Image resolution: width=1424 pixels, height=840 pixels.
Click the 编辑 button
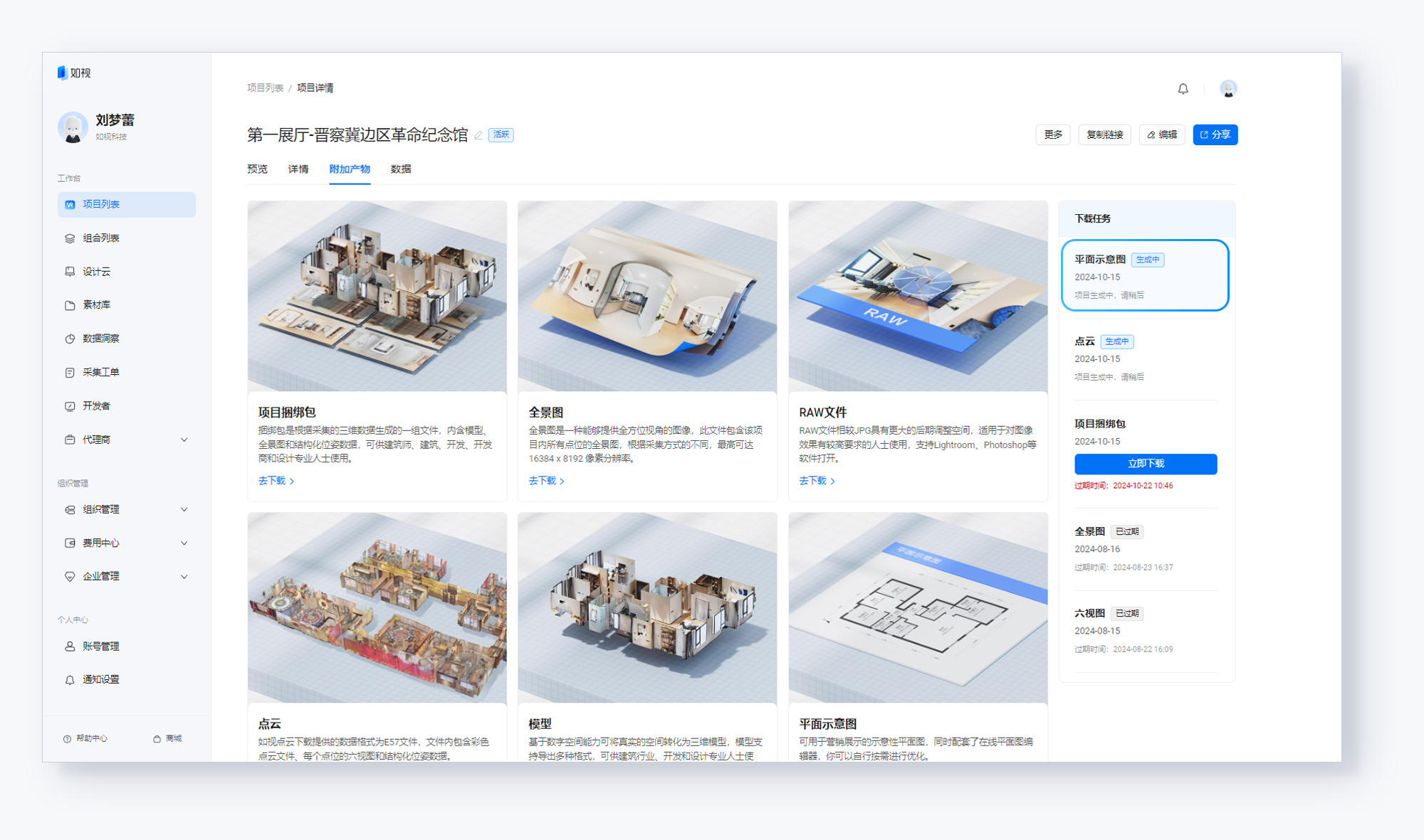tap(1162, 134)
